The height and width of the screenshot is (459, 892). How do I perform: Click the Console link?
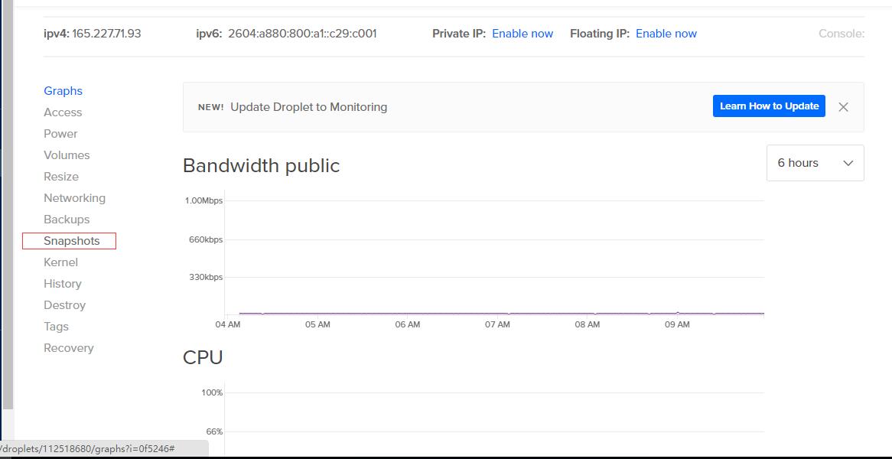[841, 34]
